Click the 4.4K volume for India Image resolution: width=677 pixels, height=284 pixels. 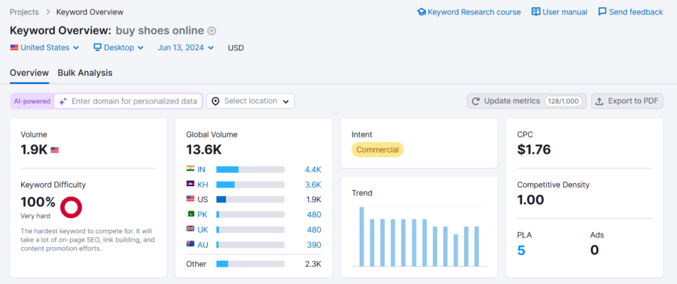[313, 170]
